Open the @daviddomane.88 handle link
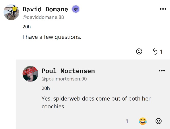Image resolution: width=170 pixels, height=129 pixels. 43,17
